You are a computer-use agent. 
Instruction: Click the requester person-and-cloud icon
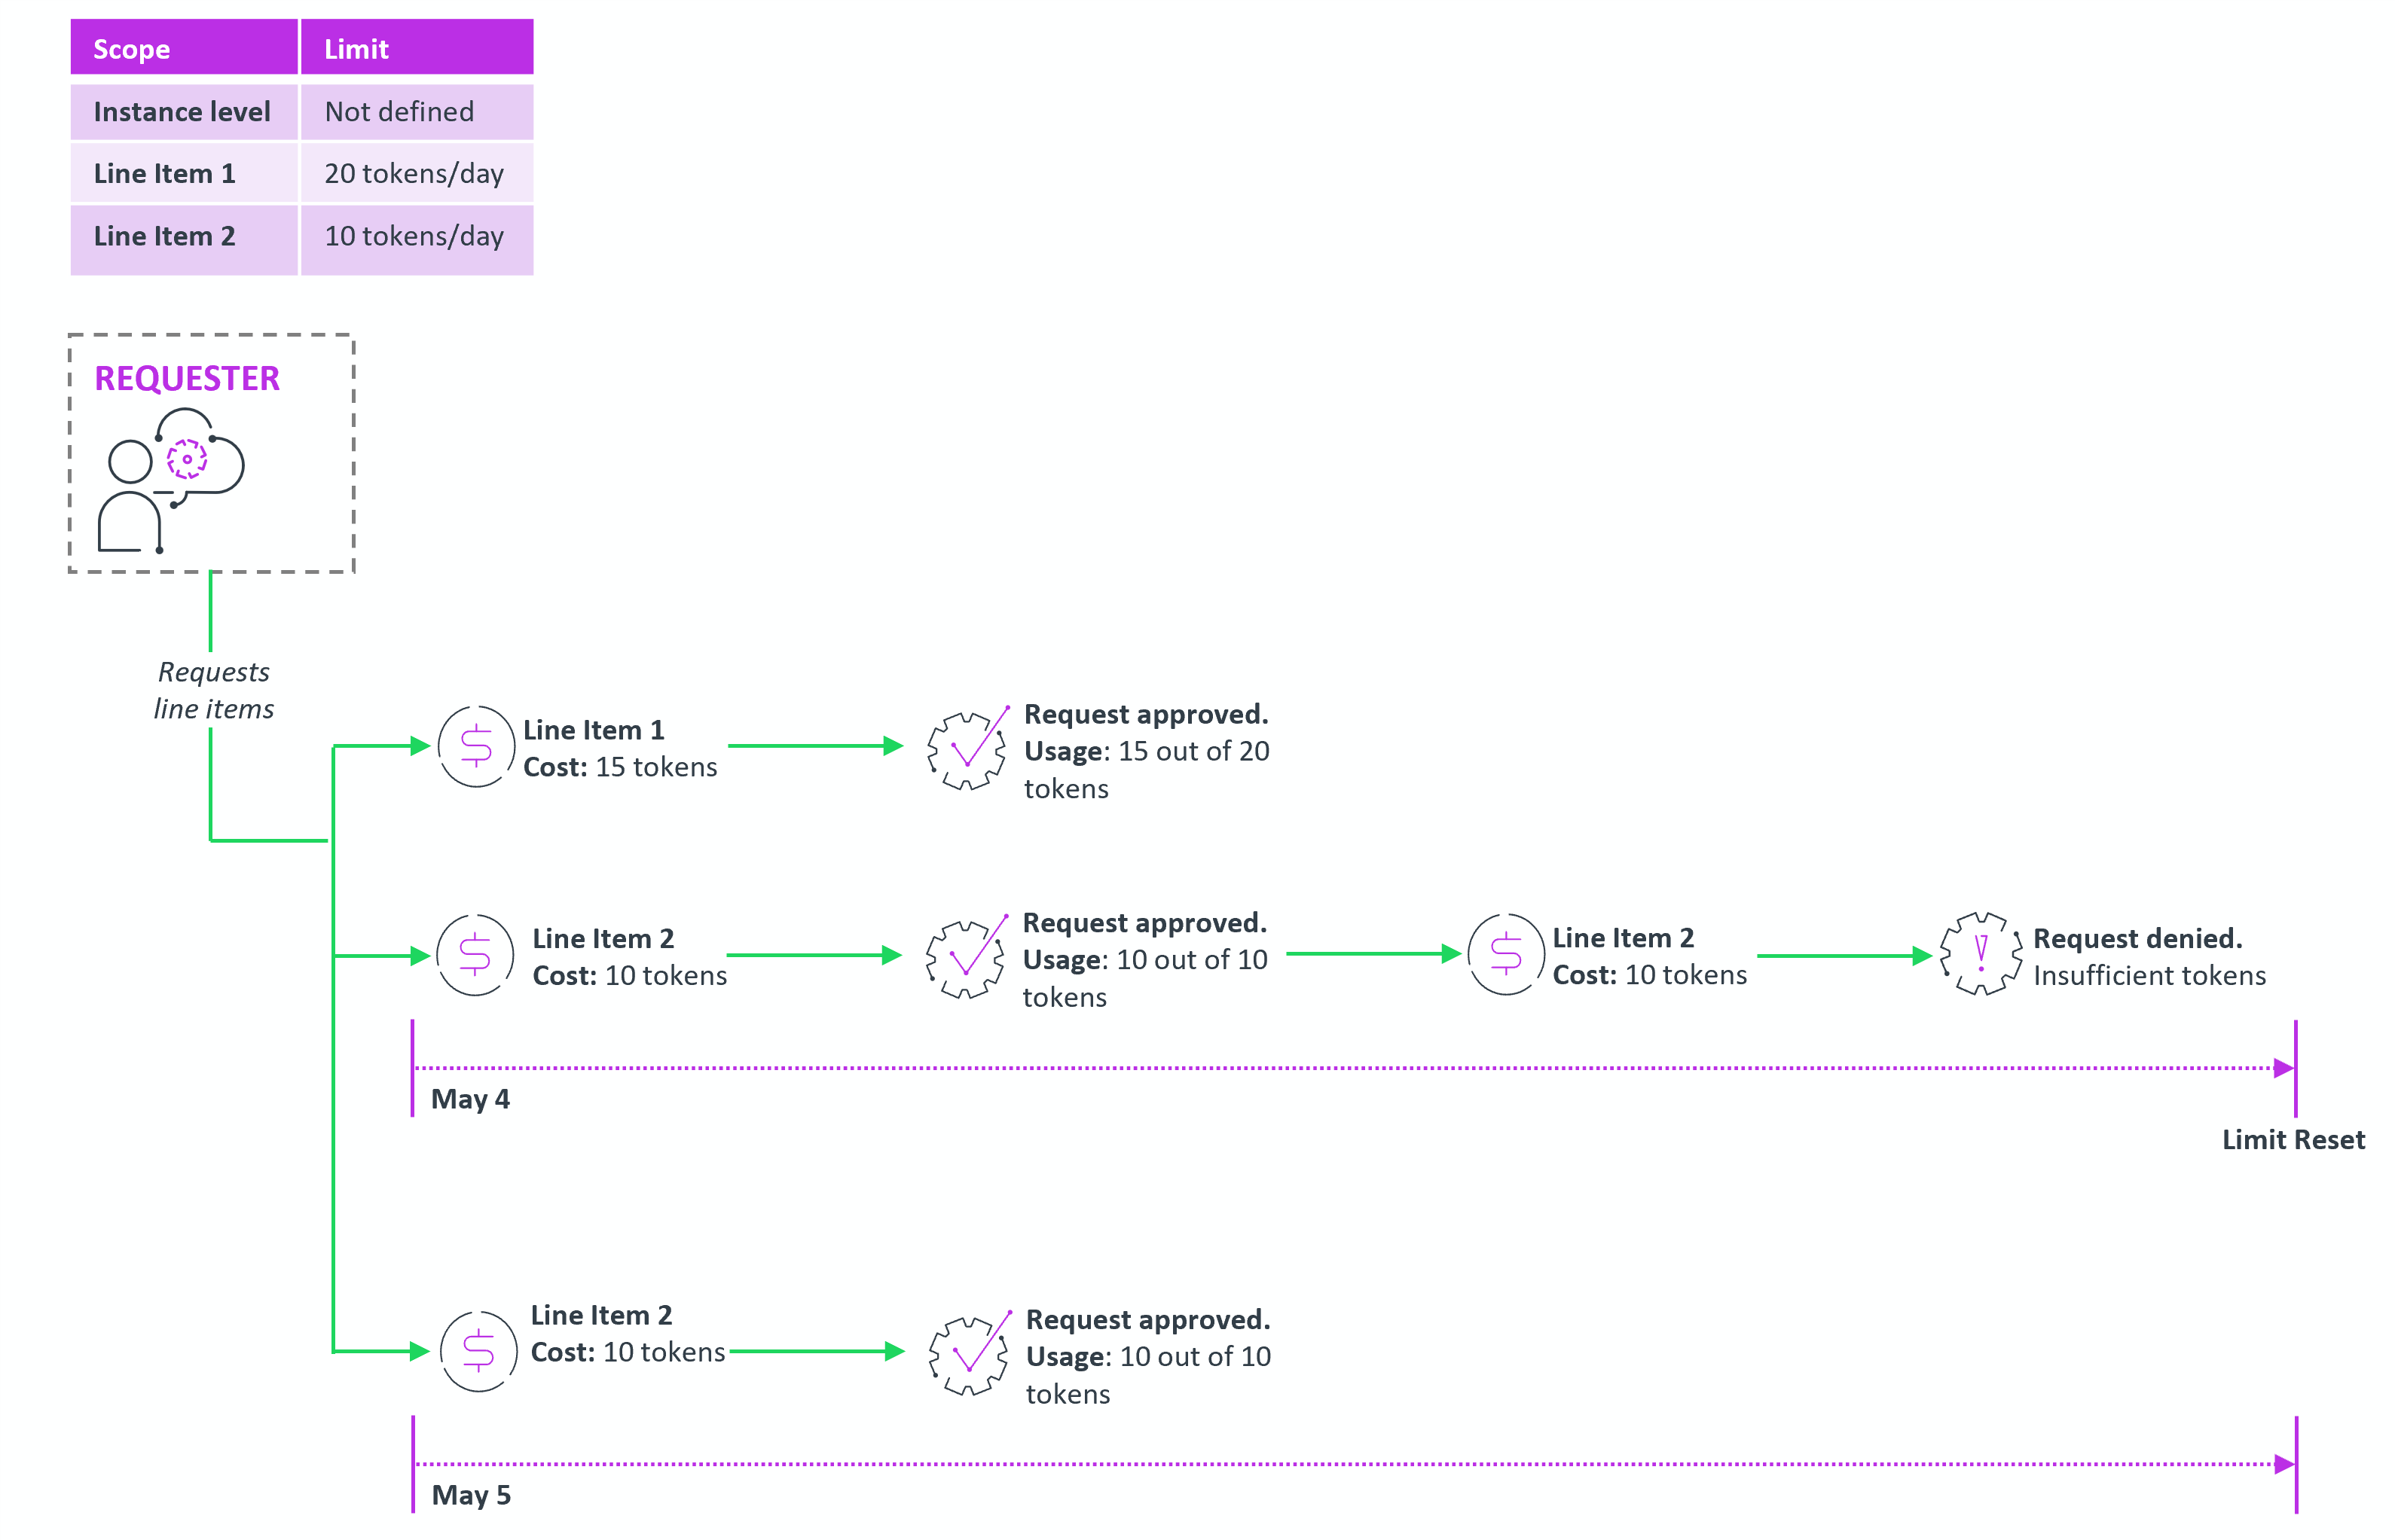pyautogui.click(x=170, y=480)
